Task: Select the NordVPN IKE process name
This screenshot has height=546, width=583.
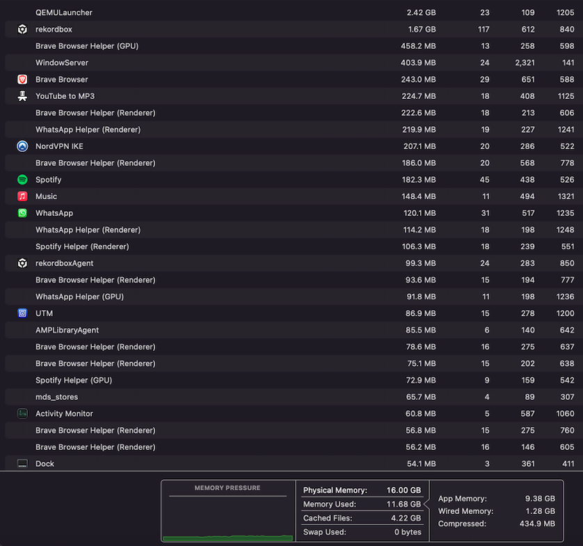Action: [60, 146]
